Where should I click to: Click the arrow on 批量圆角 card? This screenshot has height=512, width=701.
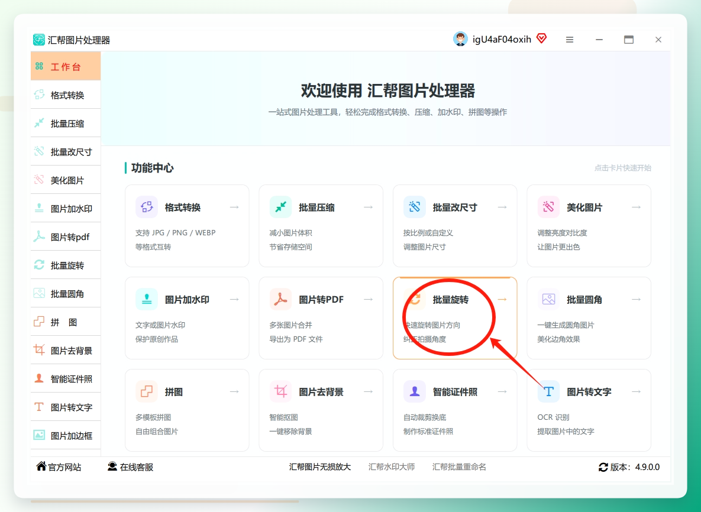pos(636,299)
